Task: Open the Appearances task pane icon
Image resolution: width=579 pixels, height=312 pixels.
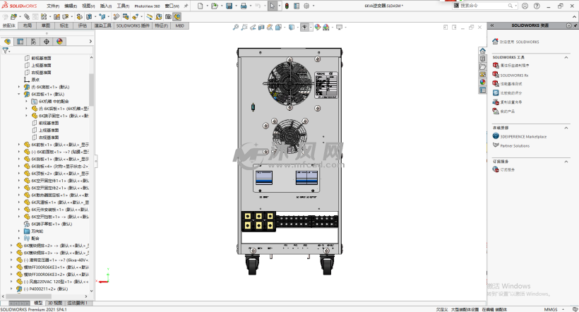Action: pyautogui.click(x=483, y=81)
